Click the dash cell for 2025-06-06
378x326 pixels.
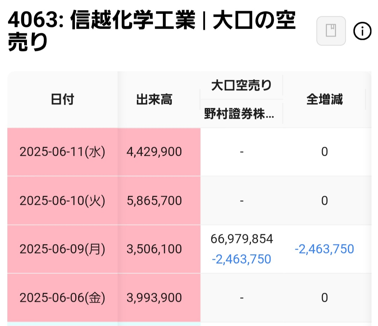[241, 297]
